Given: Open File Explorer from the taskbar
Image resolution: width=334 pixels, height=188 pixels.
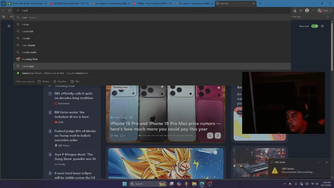Looking at the screenshot, I should pos(194,184).
